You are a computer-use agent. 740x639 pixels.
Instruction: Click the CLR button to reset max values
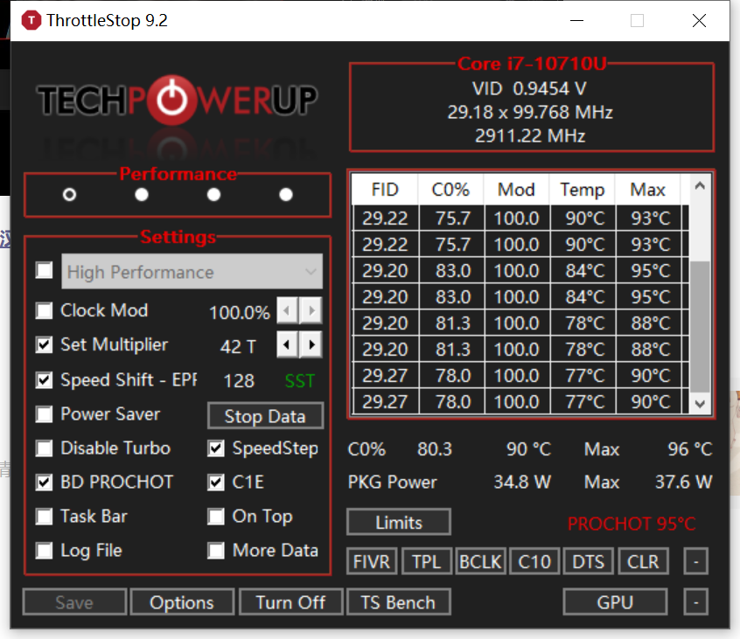tap(643, 561)
